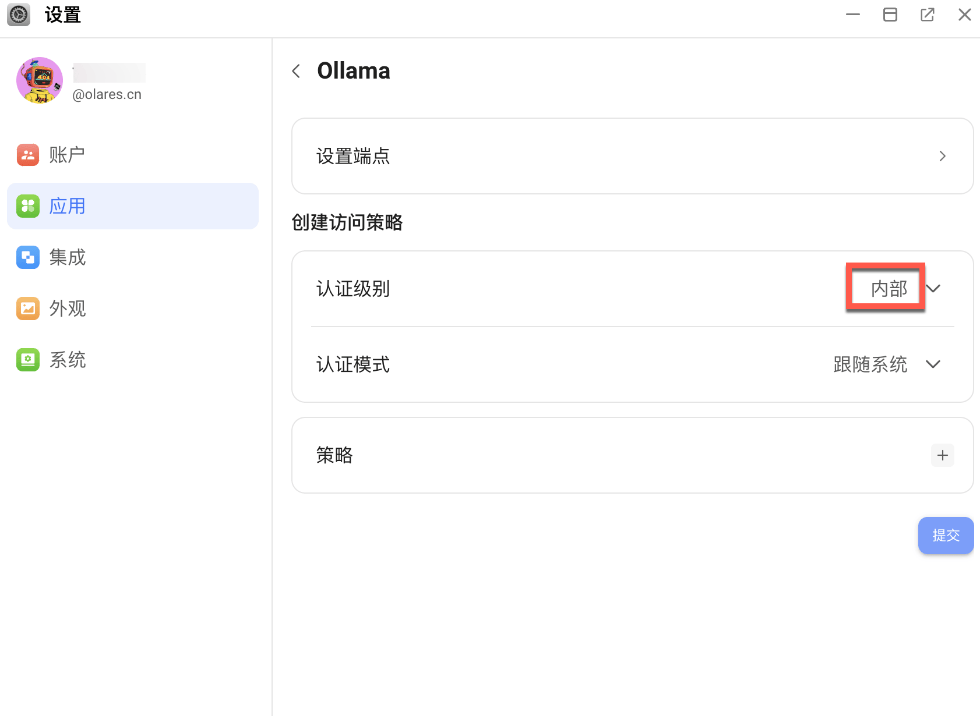This screenshot has width=980, height=716.
Task: Click the profile avatar picture
Action: pyautogui.click(x=40, y=80)
